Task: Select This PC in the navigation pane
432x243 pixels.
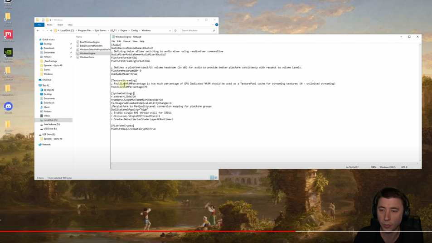Action: click(x=44, y=85)
